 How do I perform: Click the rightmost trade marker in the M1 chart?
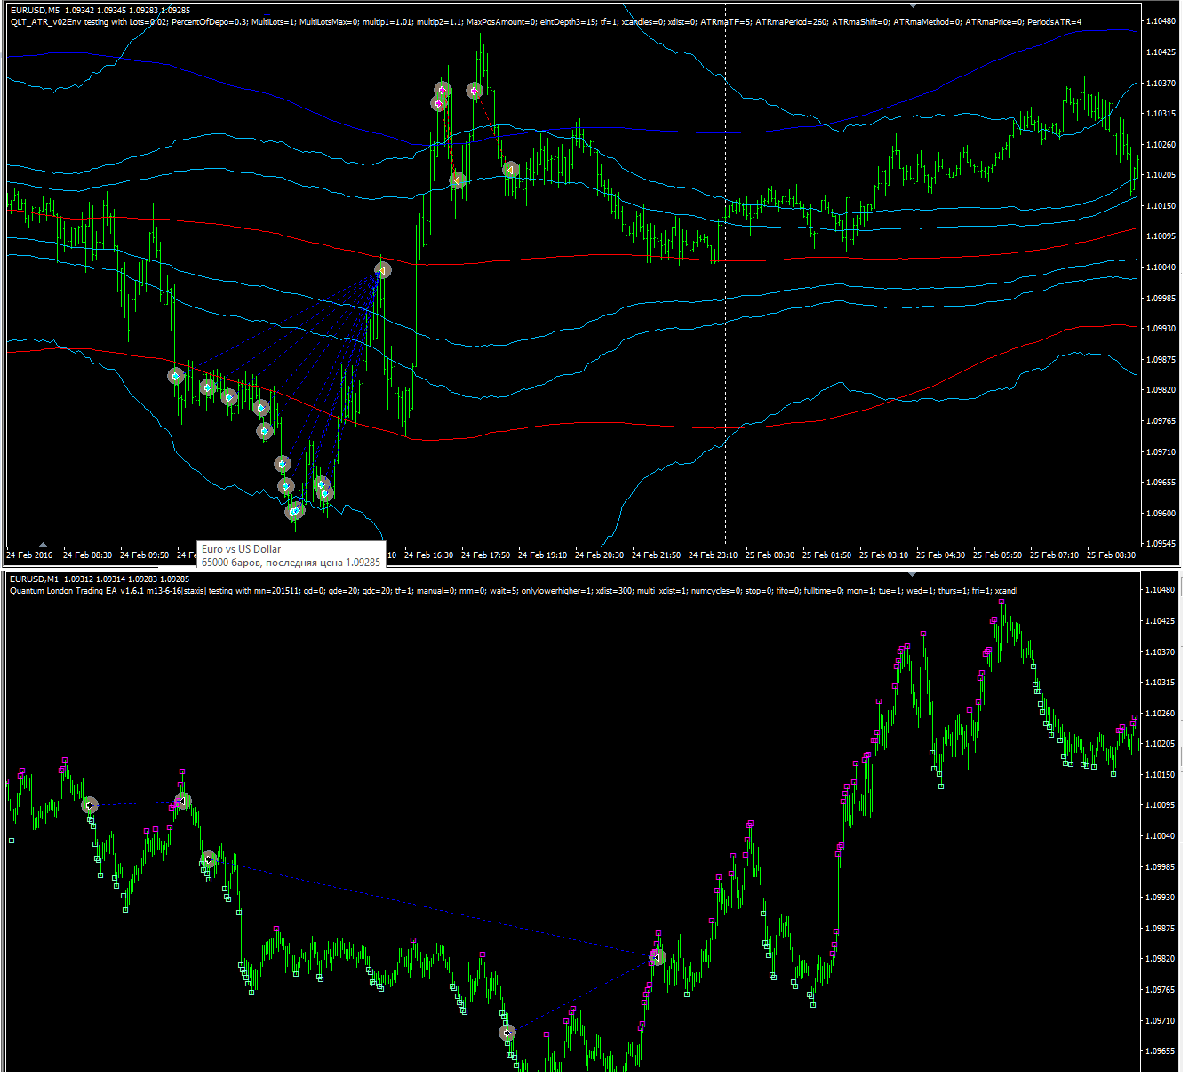(657, 957)
